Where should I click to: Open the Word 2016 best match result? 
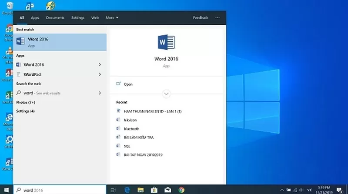[x=60, y=42]
